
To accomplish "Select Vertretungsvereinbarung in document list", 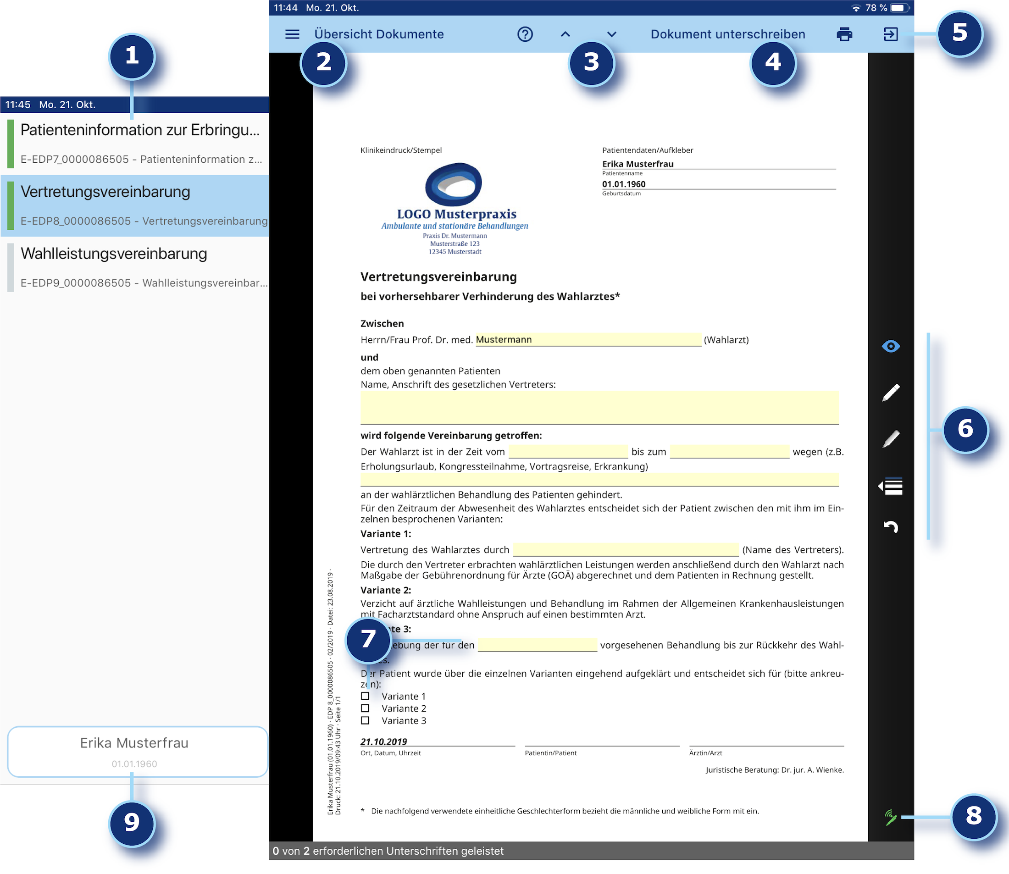I will 135,205.
